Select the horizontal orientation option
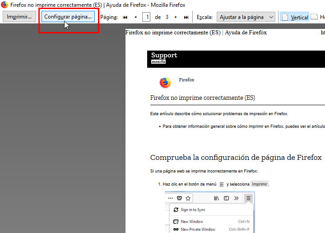 click(x=318, y=17)
